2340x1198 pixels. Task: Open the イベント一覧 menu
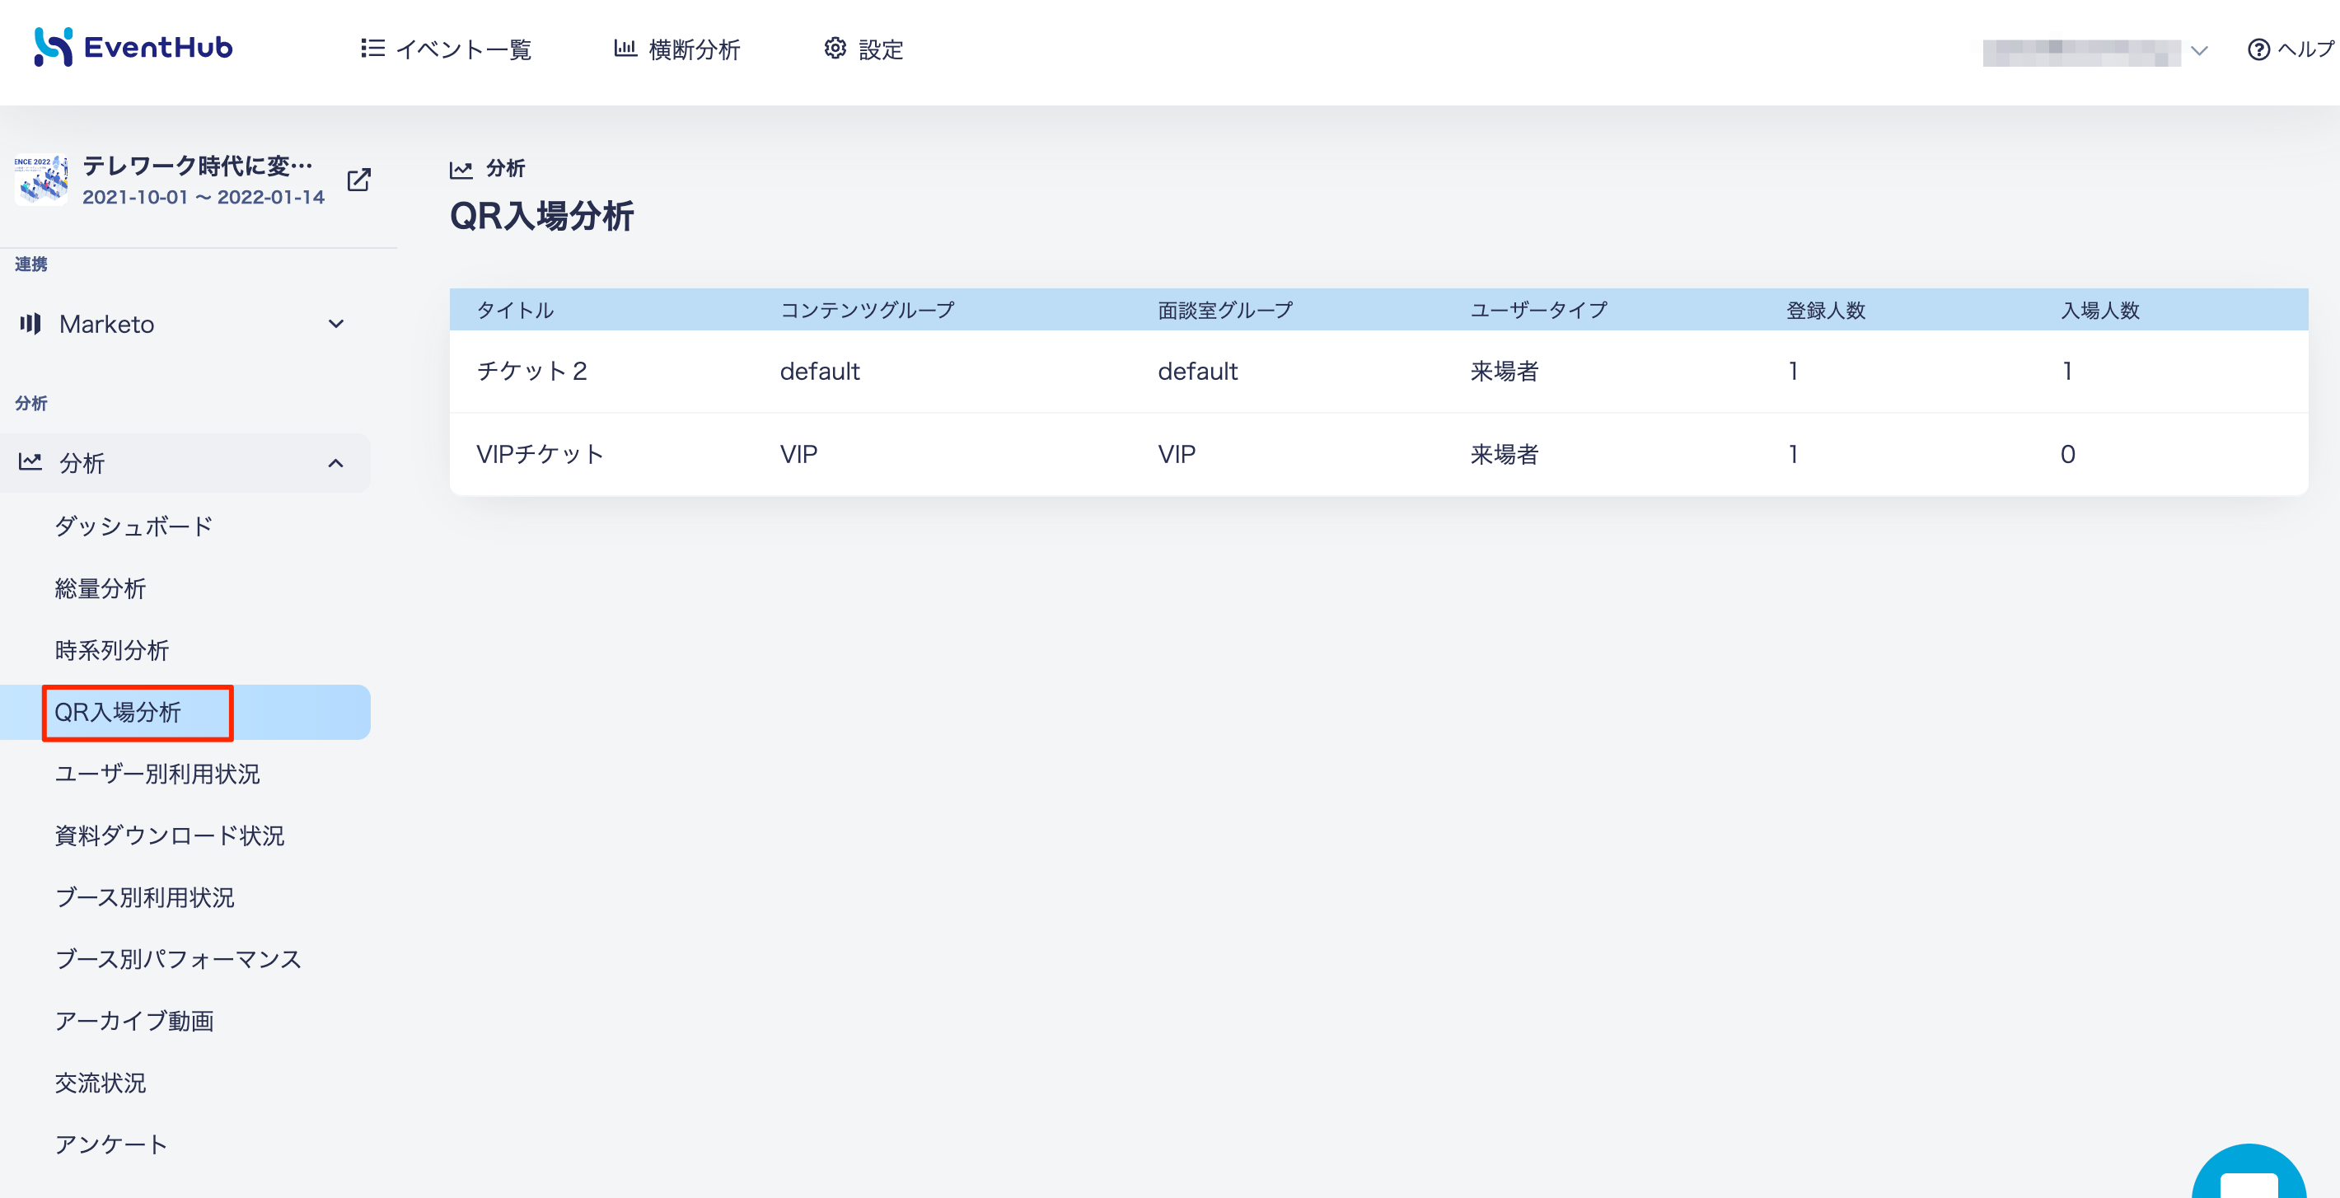click(446, 49)
